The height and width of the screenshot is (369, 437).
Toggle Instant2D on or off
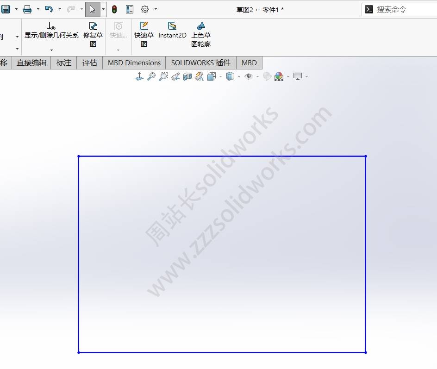click(x=172, y=31)
